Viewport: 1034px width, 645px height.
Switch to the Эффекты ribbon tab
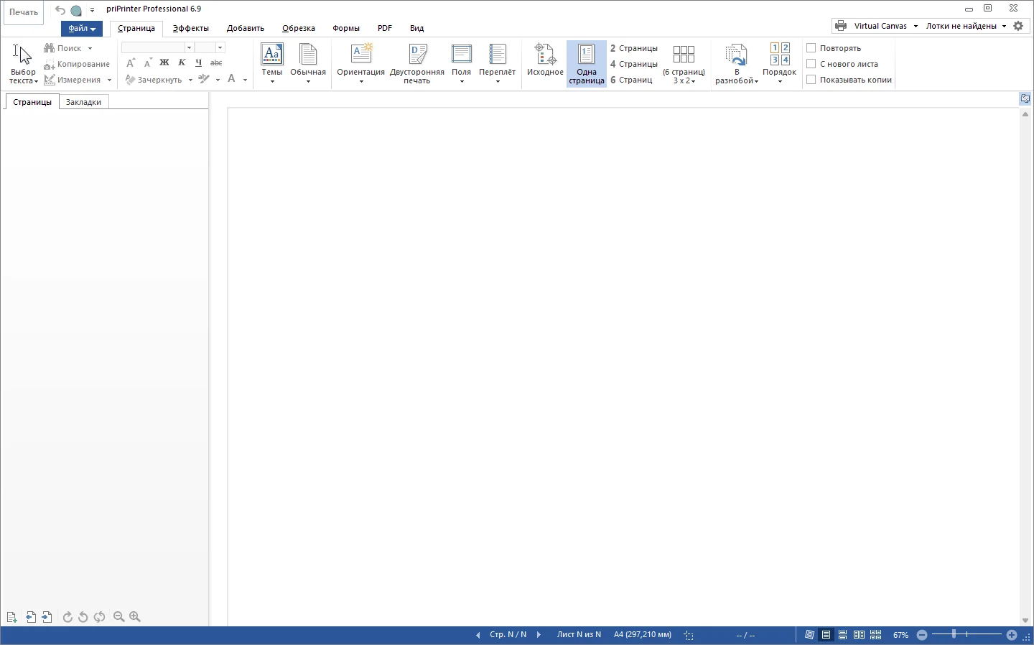coord(191,29)
